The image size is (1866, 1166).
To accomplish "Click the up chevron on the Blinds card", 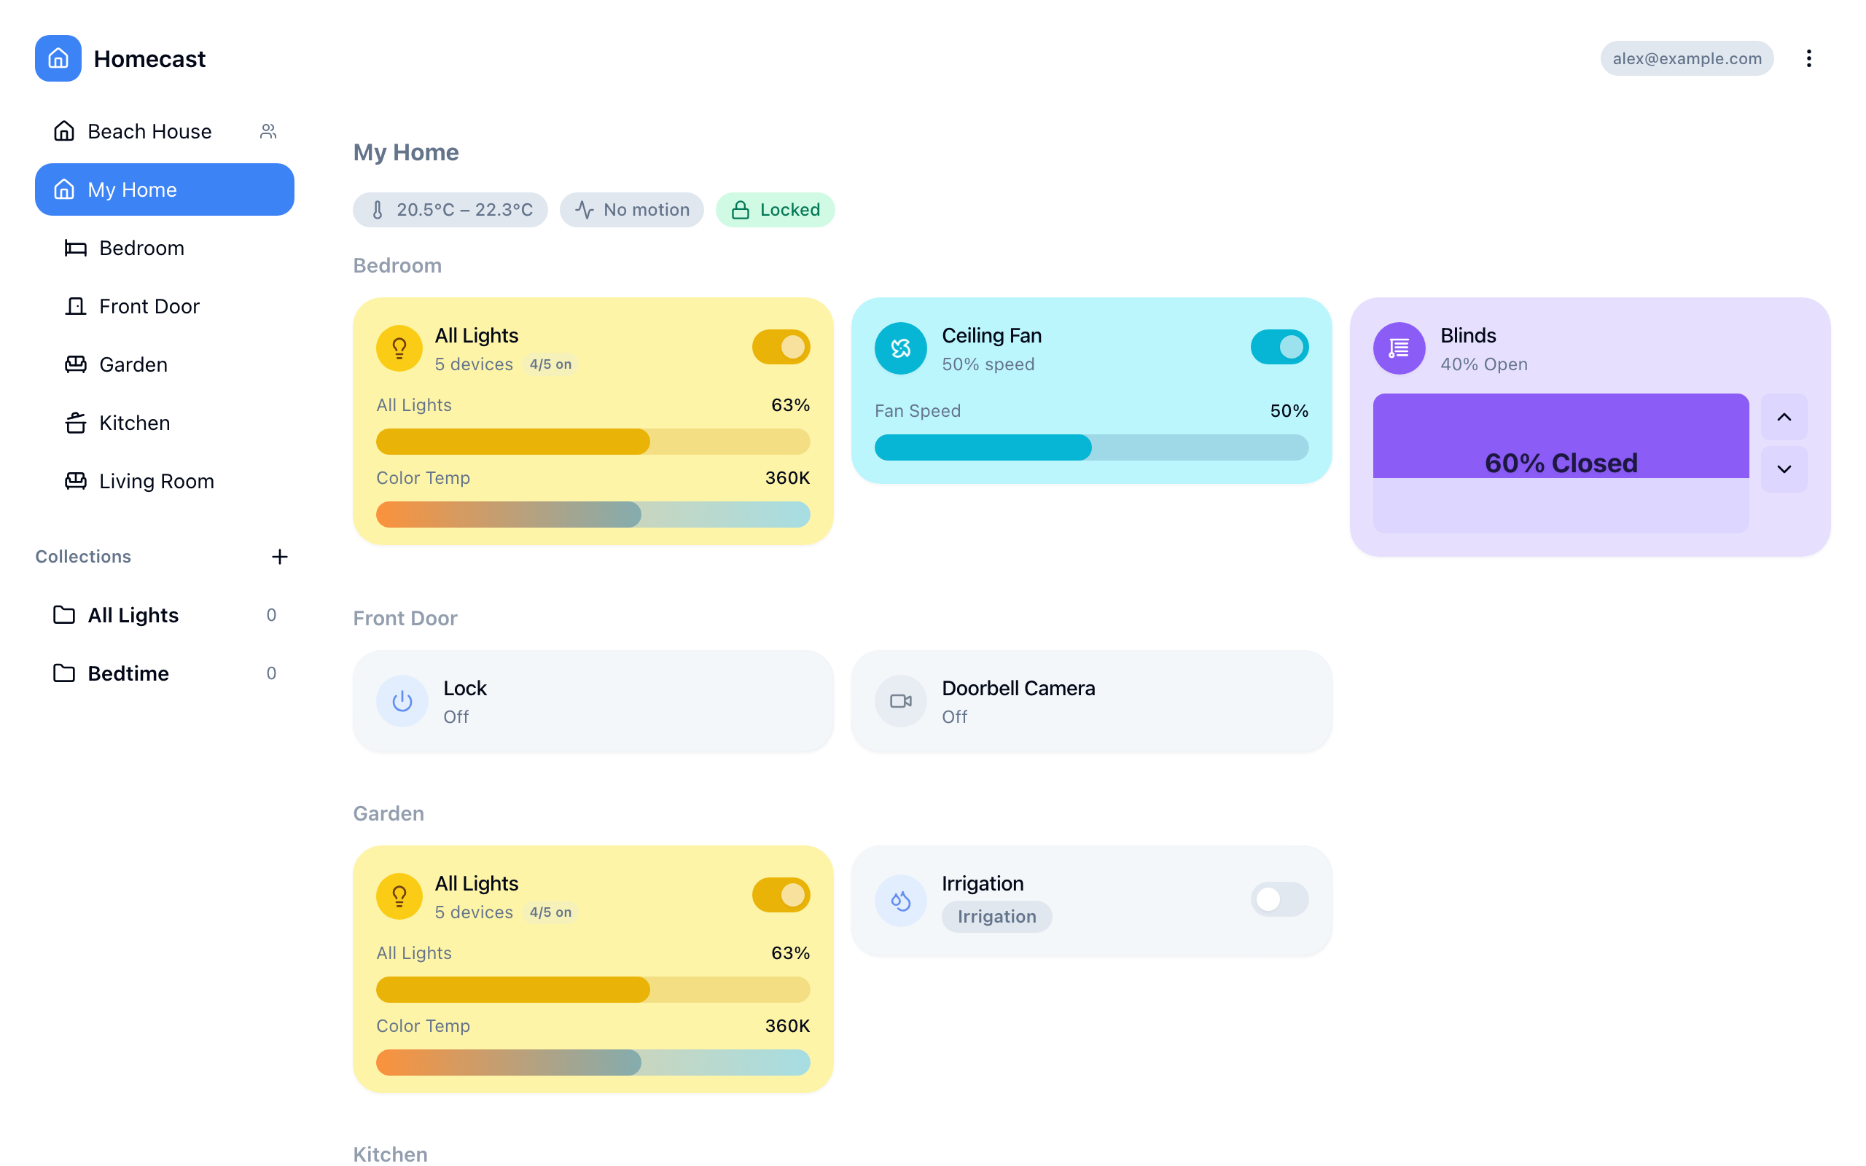I will [x=1784, y=417].
